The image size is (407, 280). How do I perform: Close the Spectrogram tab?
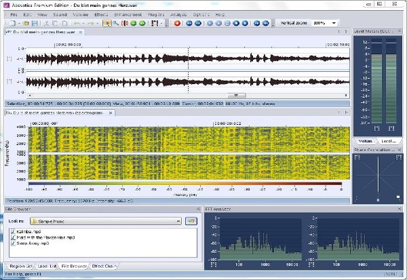pyautogui.click(x=111, y=113)
